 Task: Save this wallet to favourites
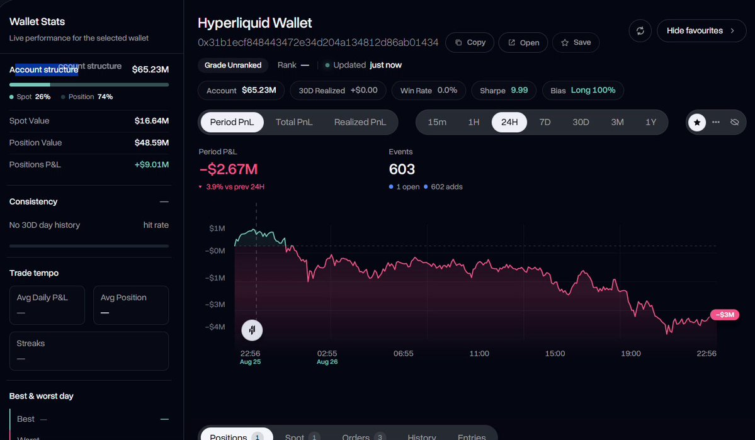tap(576, 42)
